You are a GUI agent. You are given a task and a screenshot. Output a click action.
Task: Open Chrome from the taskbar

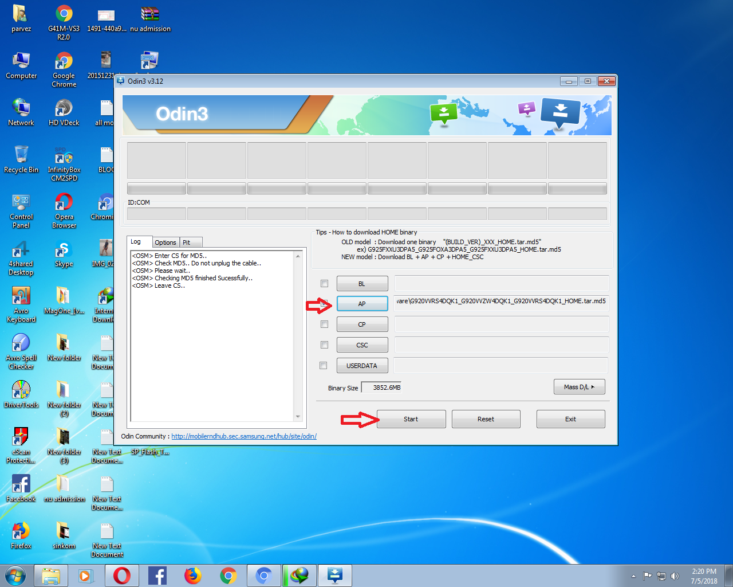228,576
